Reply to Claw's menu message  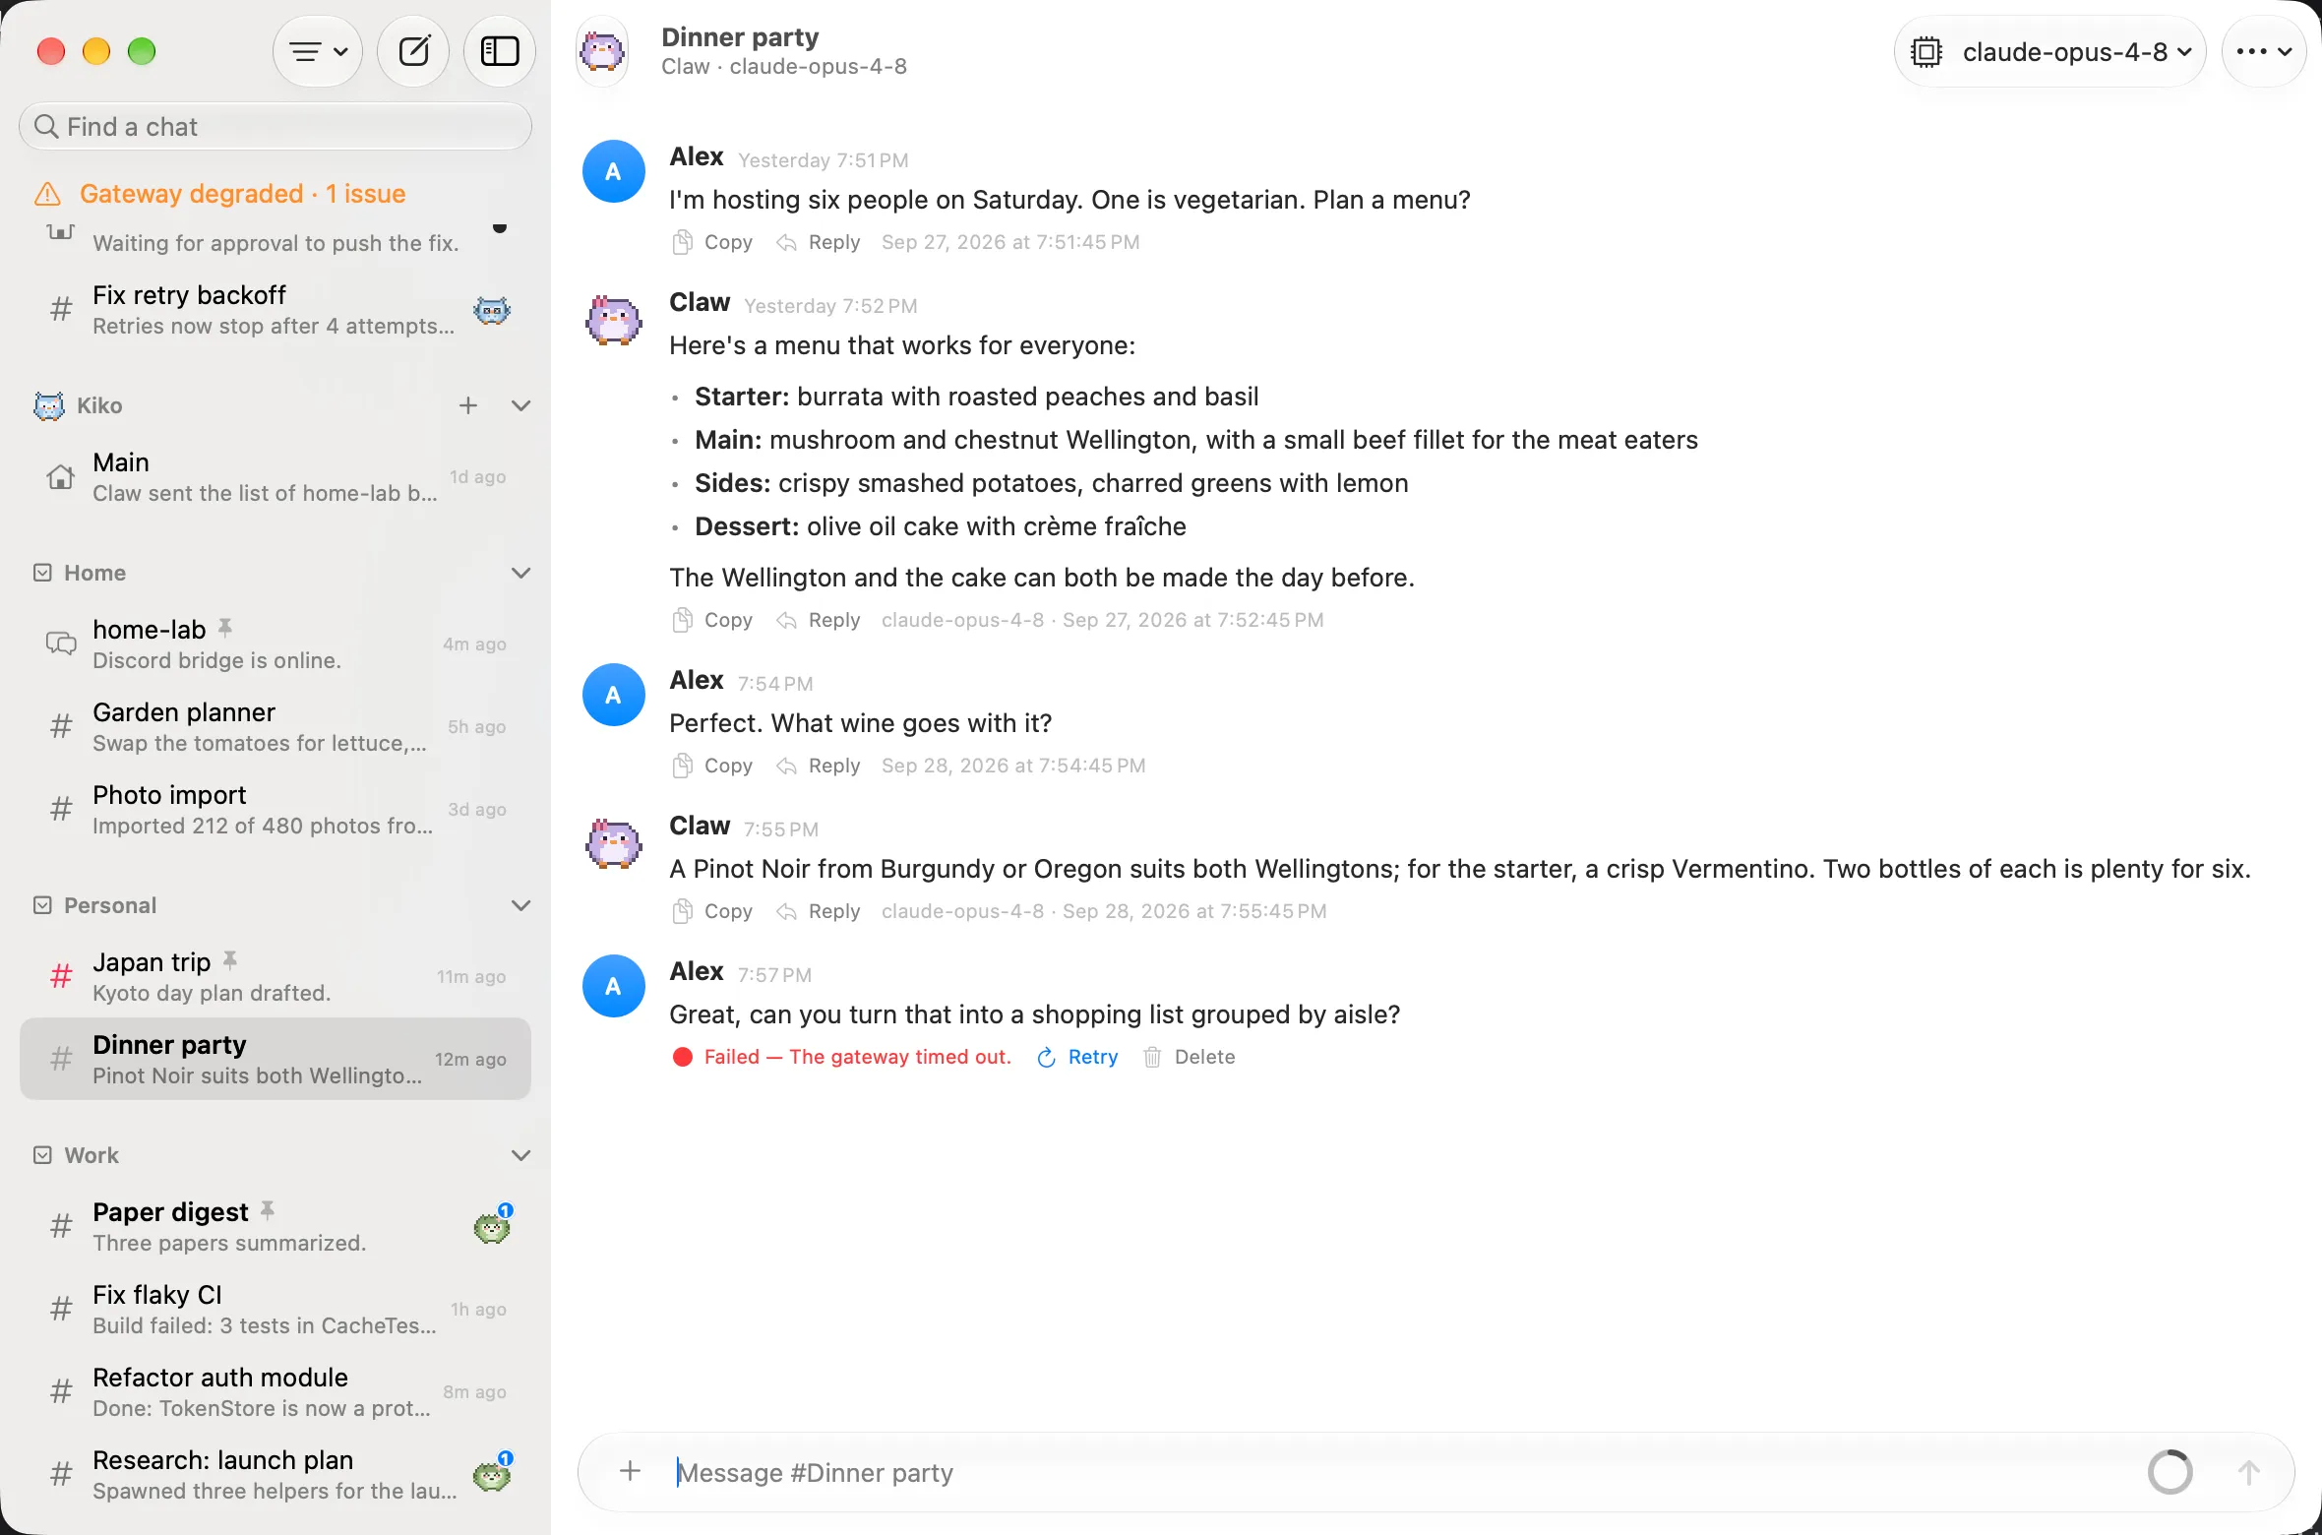818,620
